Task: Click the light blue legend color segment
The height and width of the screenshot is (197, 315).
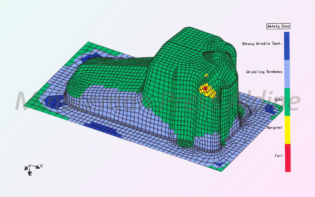Action: pyautogui.click(x=287, y=74)
